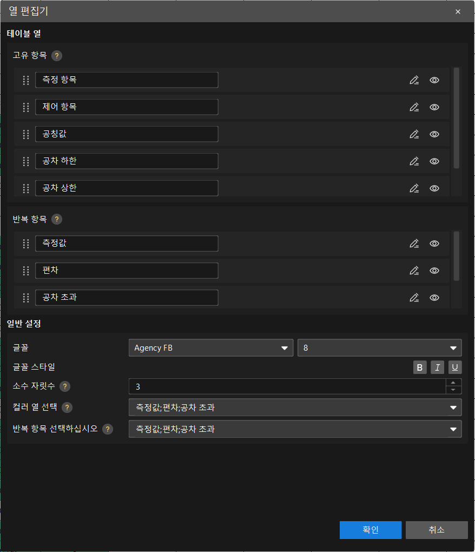Open help icon next to 컬러 열 선택
Viewport: 475px width, 552px height.
67,408
